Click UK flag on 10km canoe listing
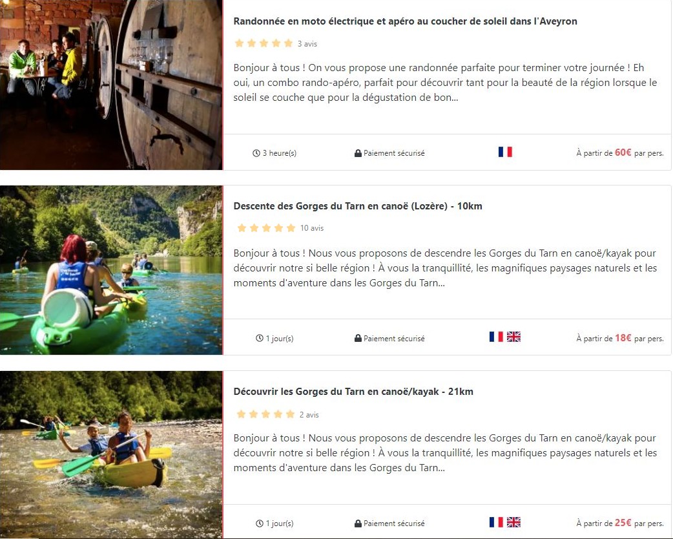Image resolution: width=673 pixels, height=539 pixels. pyautogui.click(x=513, y=337)
